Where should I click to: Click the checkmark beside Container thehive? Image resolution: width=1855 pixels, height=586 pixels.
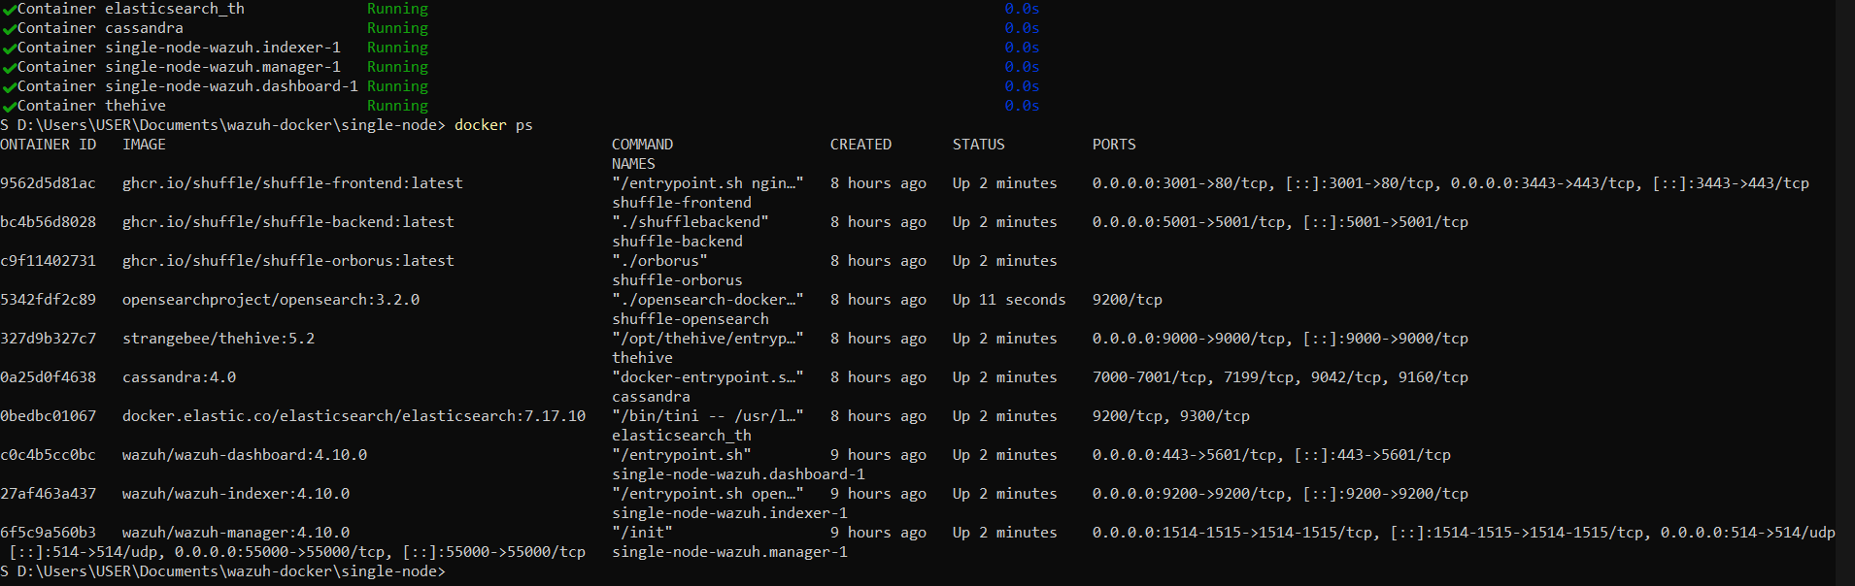[9, 107]
